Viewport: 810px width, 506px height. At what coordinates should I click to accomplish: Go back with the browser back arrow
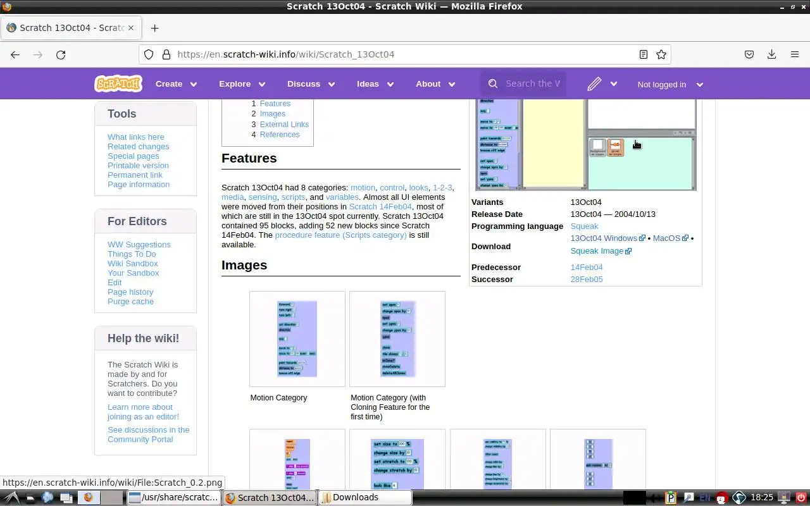[15, 54]
